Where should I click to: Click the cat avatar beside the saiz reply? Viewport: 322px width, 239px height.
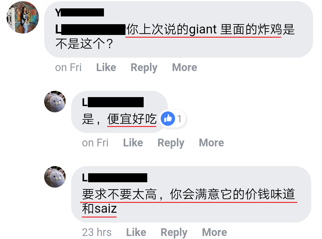coord(55,177)
